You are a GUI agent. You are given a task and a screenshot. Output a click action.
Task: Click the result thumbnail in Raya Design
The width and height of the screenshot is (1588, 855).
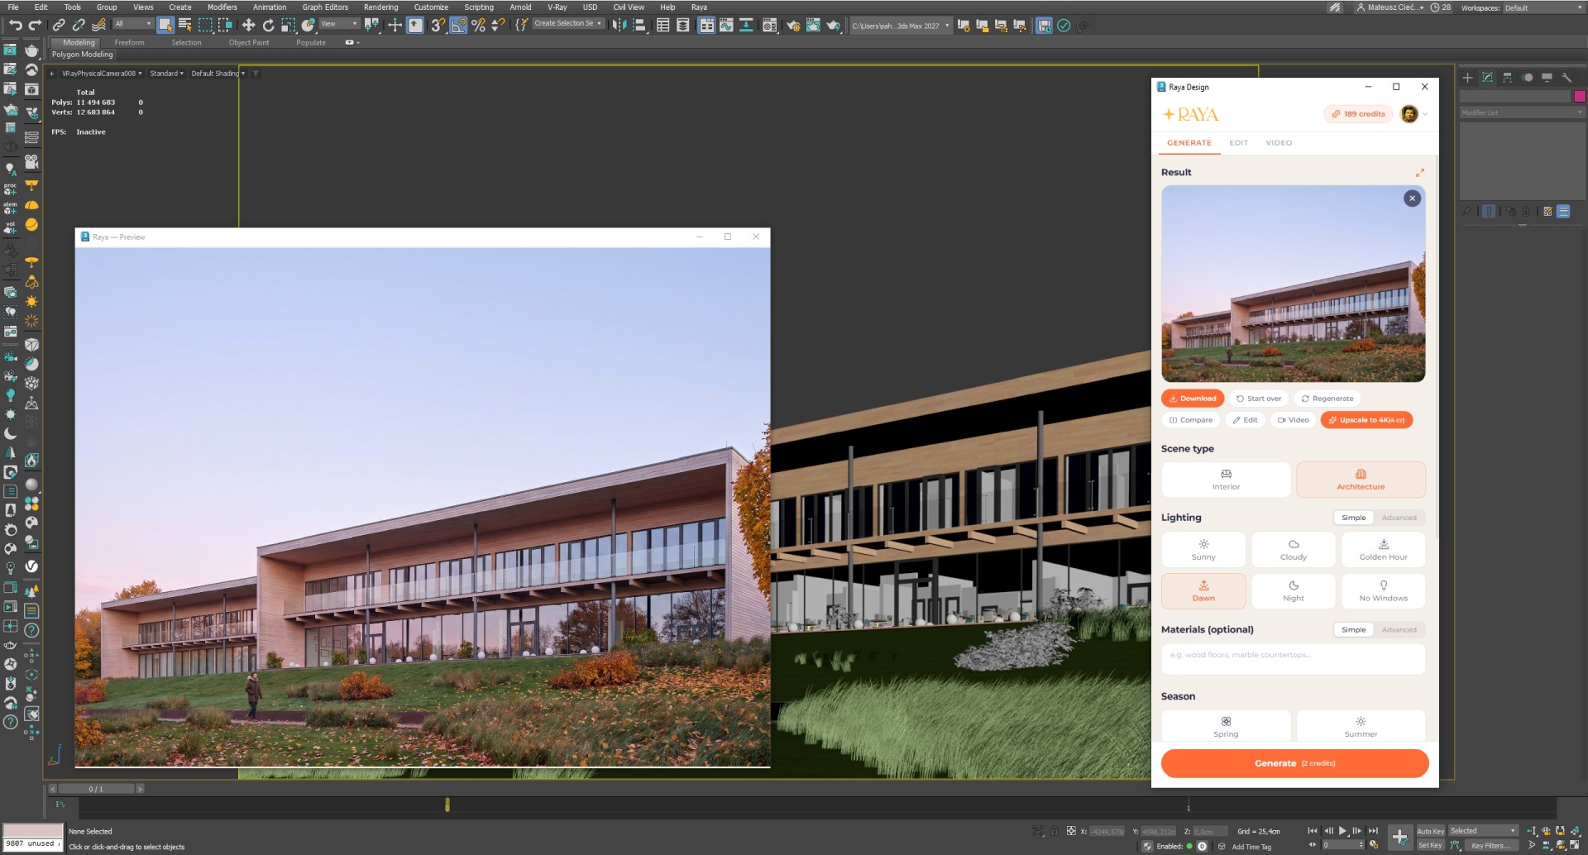coord(1293,284)
